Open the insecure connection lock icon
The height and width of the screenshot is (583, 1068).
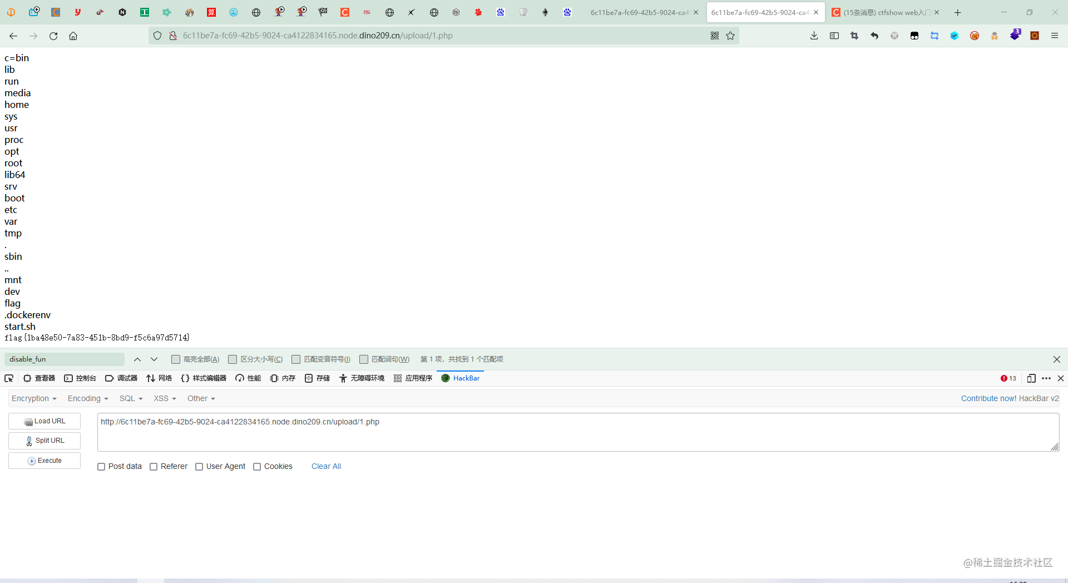pyautogui.click(x=173, y=36)
